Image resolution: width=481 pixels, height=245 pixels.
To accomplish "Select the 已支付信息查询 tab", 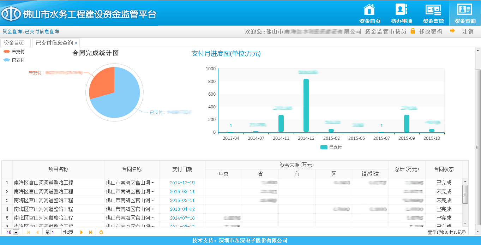I will [x=54, y=43].
